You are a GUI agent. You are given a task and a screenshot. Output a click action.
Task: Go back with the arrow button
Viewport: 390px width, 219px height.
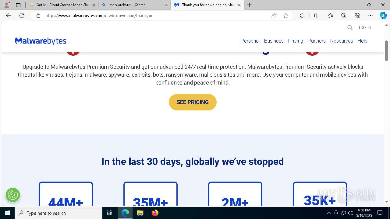(x=9, y=16)
